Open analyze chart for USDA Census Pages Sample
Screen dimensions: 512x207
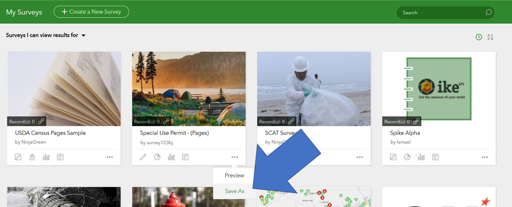point(46,157)
